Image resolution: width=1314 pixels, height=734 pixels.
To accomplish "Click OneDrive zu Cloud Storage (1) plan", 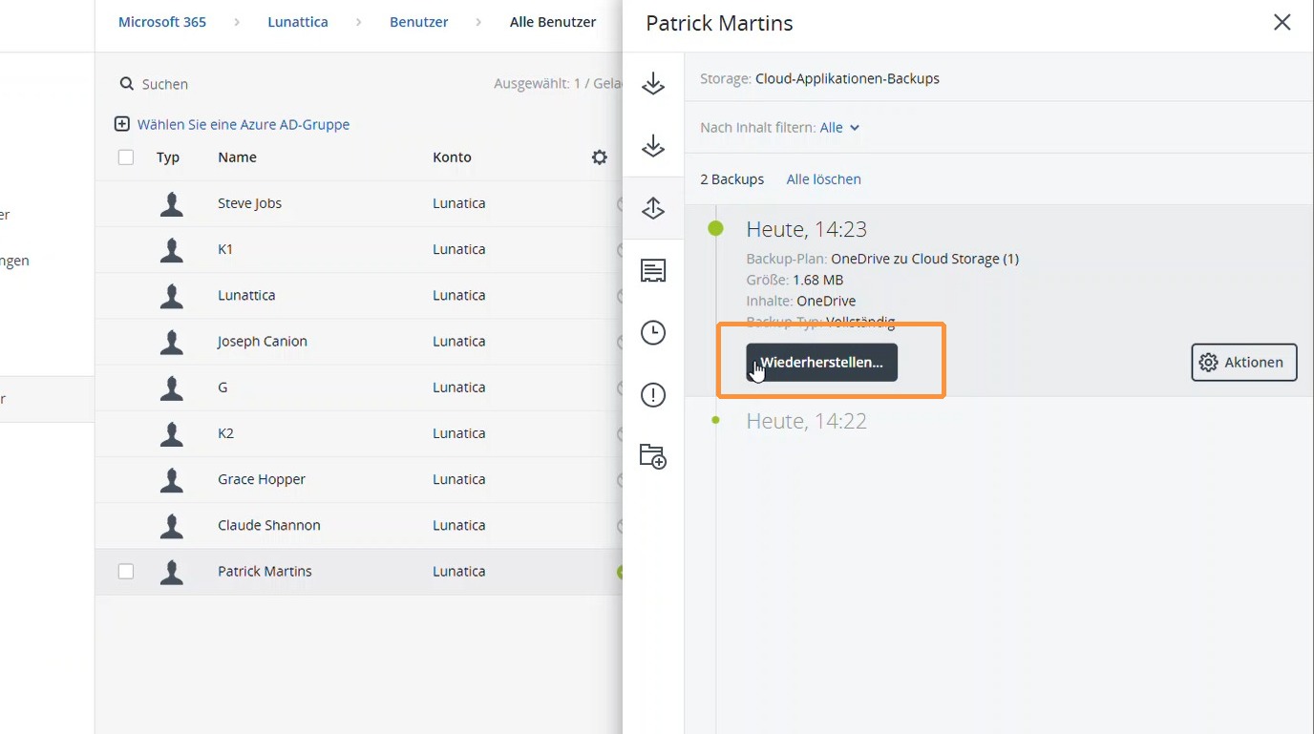I will coord(925,259).
